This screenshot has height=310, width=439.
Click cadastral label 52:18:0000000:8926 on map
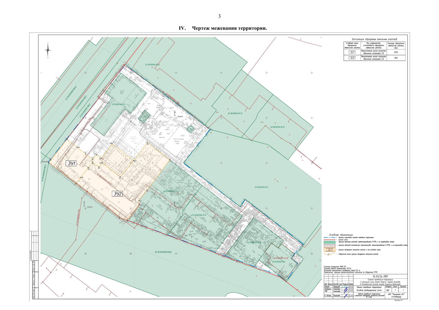[x=163, y=252]
